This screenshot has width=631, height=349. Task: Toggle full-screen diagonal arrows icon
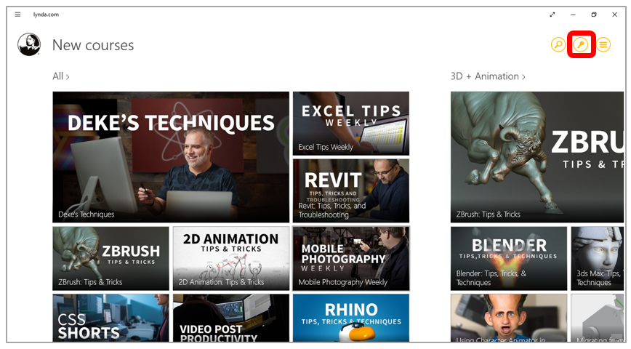(552, 15)
